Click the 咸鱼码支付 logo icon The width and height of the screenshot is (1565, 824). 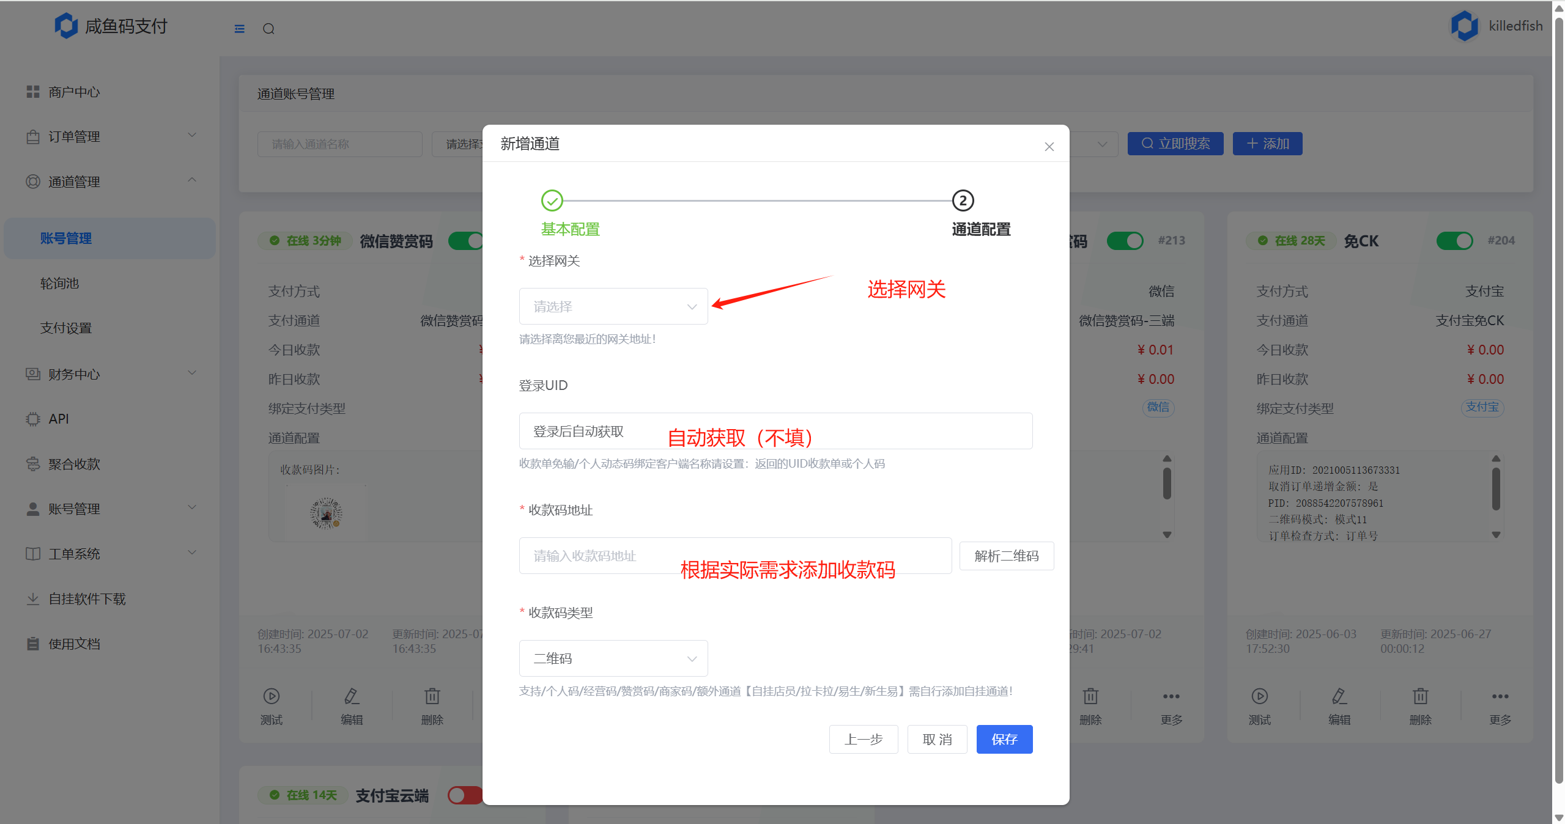click(x=66, y=26)
